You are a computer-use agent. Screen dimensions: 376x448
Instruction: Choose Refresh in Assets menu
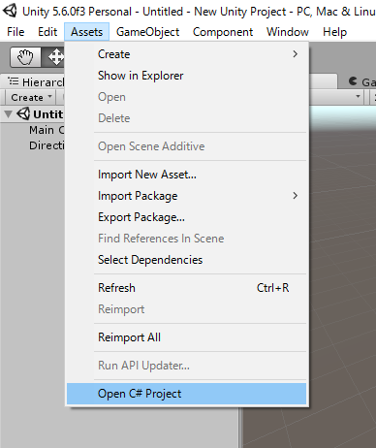tap(186, 288)
